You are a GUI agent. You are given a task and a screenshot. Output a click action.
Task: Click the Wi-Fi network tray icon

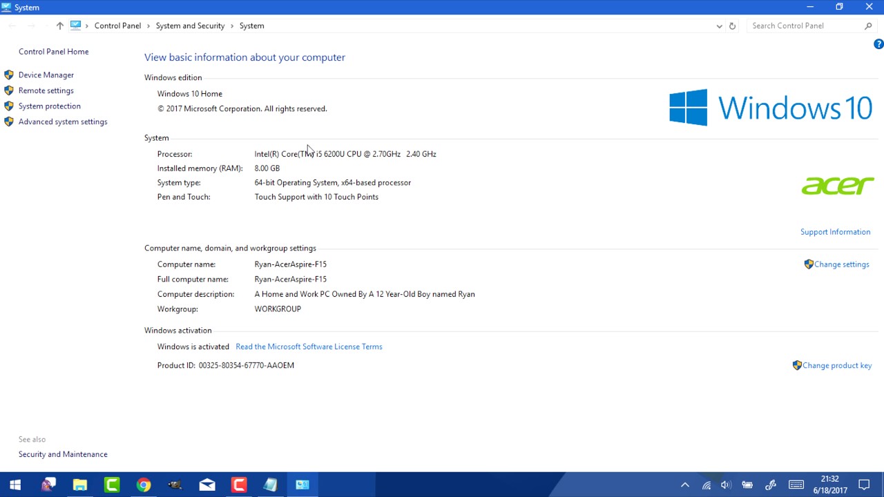706,485
